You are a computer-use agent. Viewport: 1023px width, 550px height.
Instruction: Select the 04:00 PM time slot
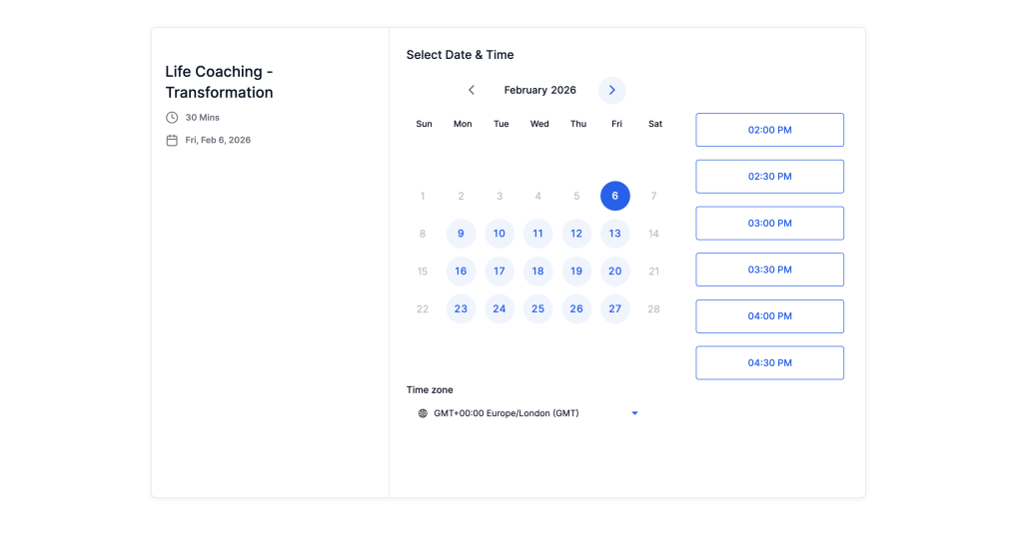769,316
